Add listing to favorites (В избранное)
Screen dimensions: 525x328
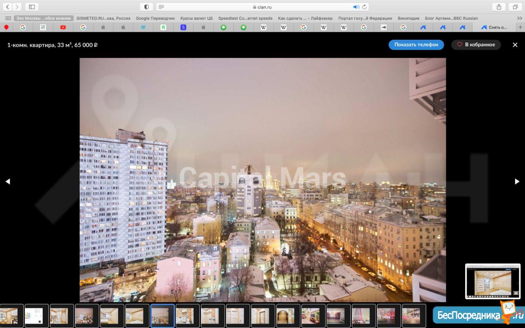476,45
